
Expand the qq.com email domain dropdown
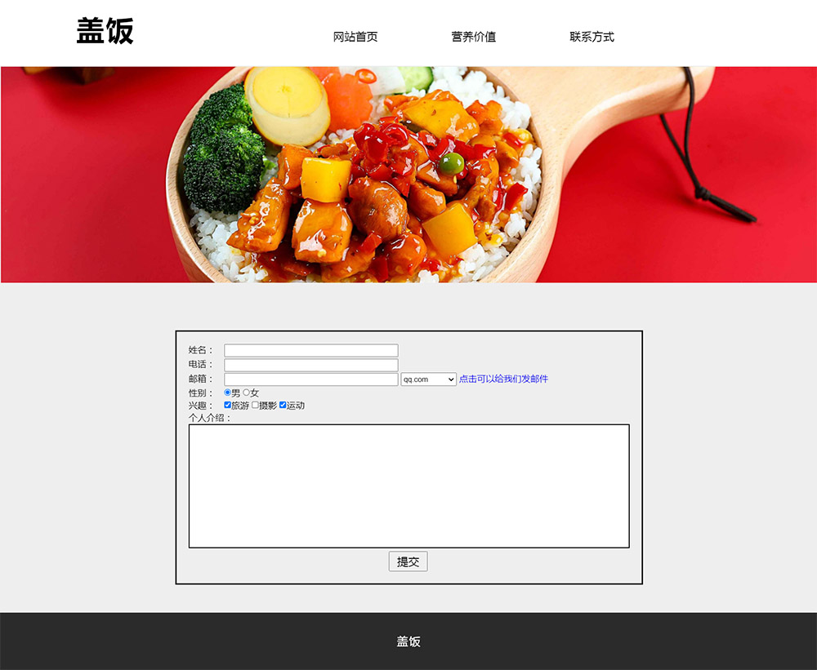(x=429, y=379)
